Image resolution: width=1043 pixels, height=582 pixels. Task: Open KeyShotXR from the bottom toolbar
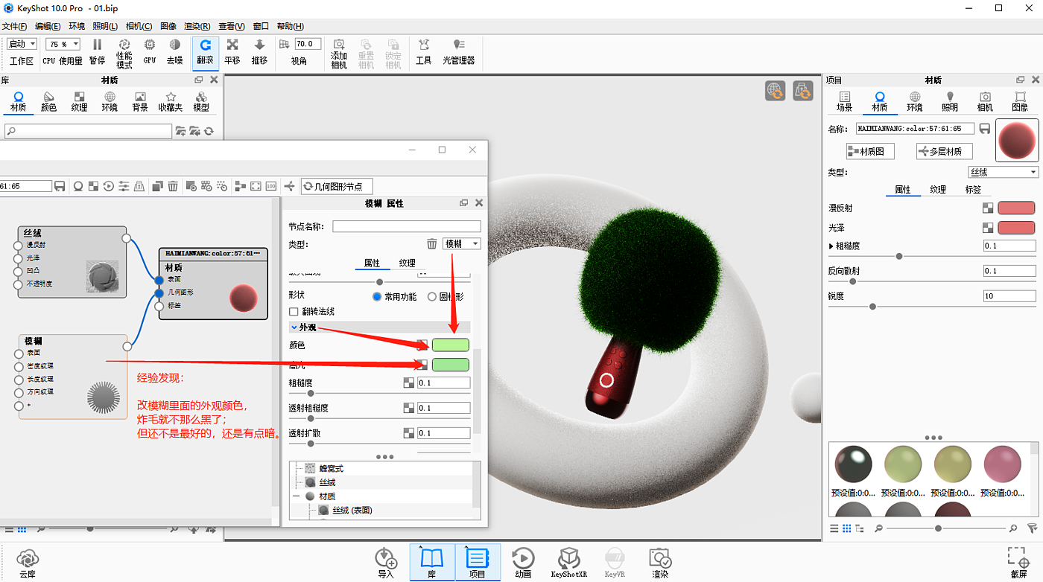569,558
